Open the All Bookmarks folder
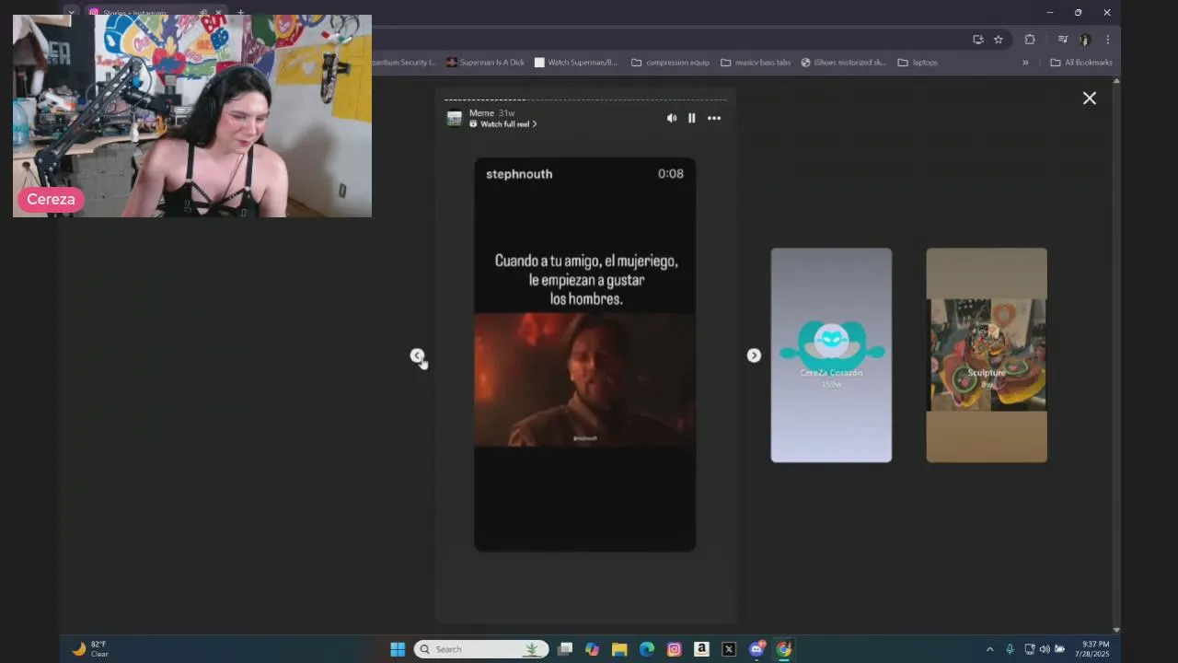 point(1081,63)
